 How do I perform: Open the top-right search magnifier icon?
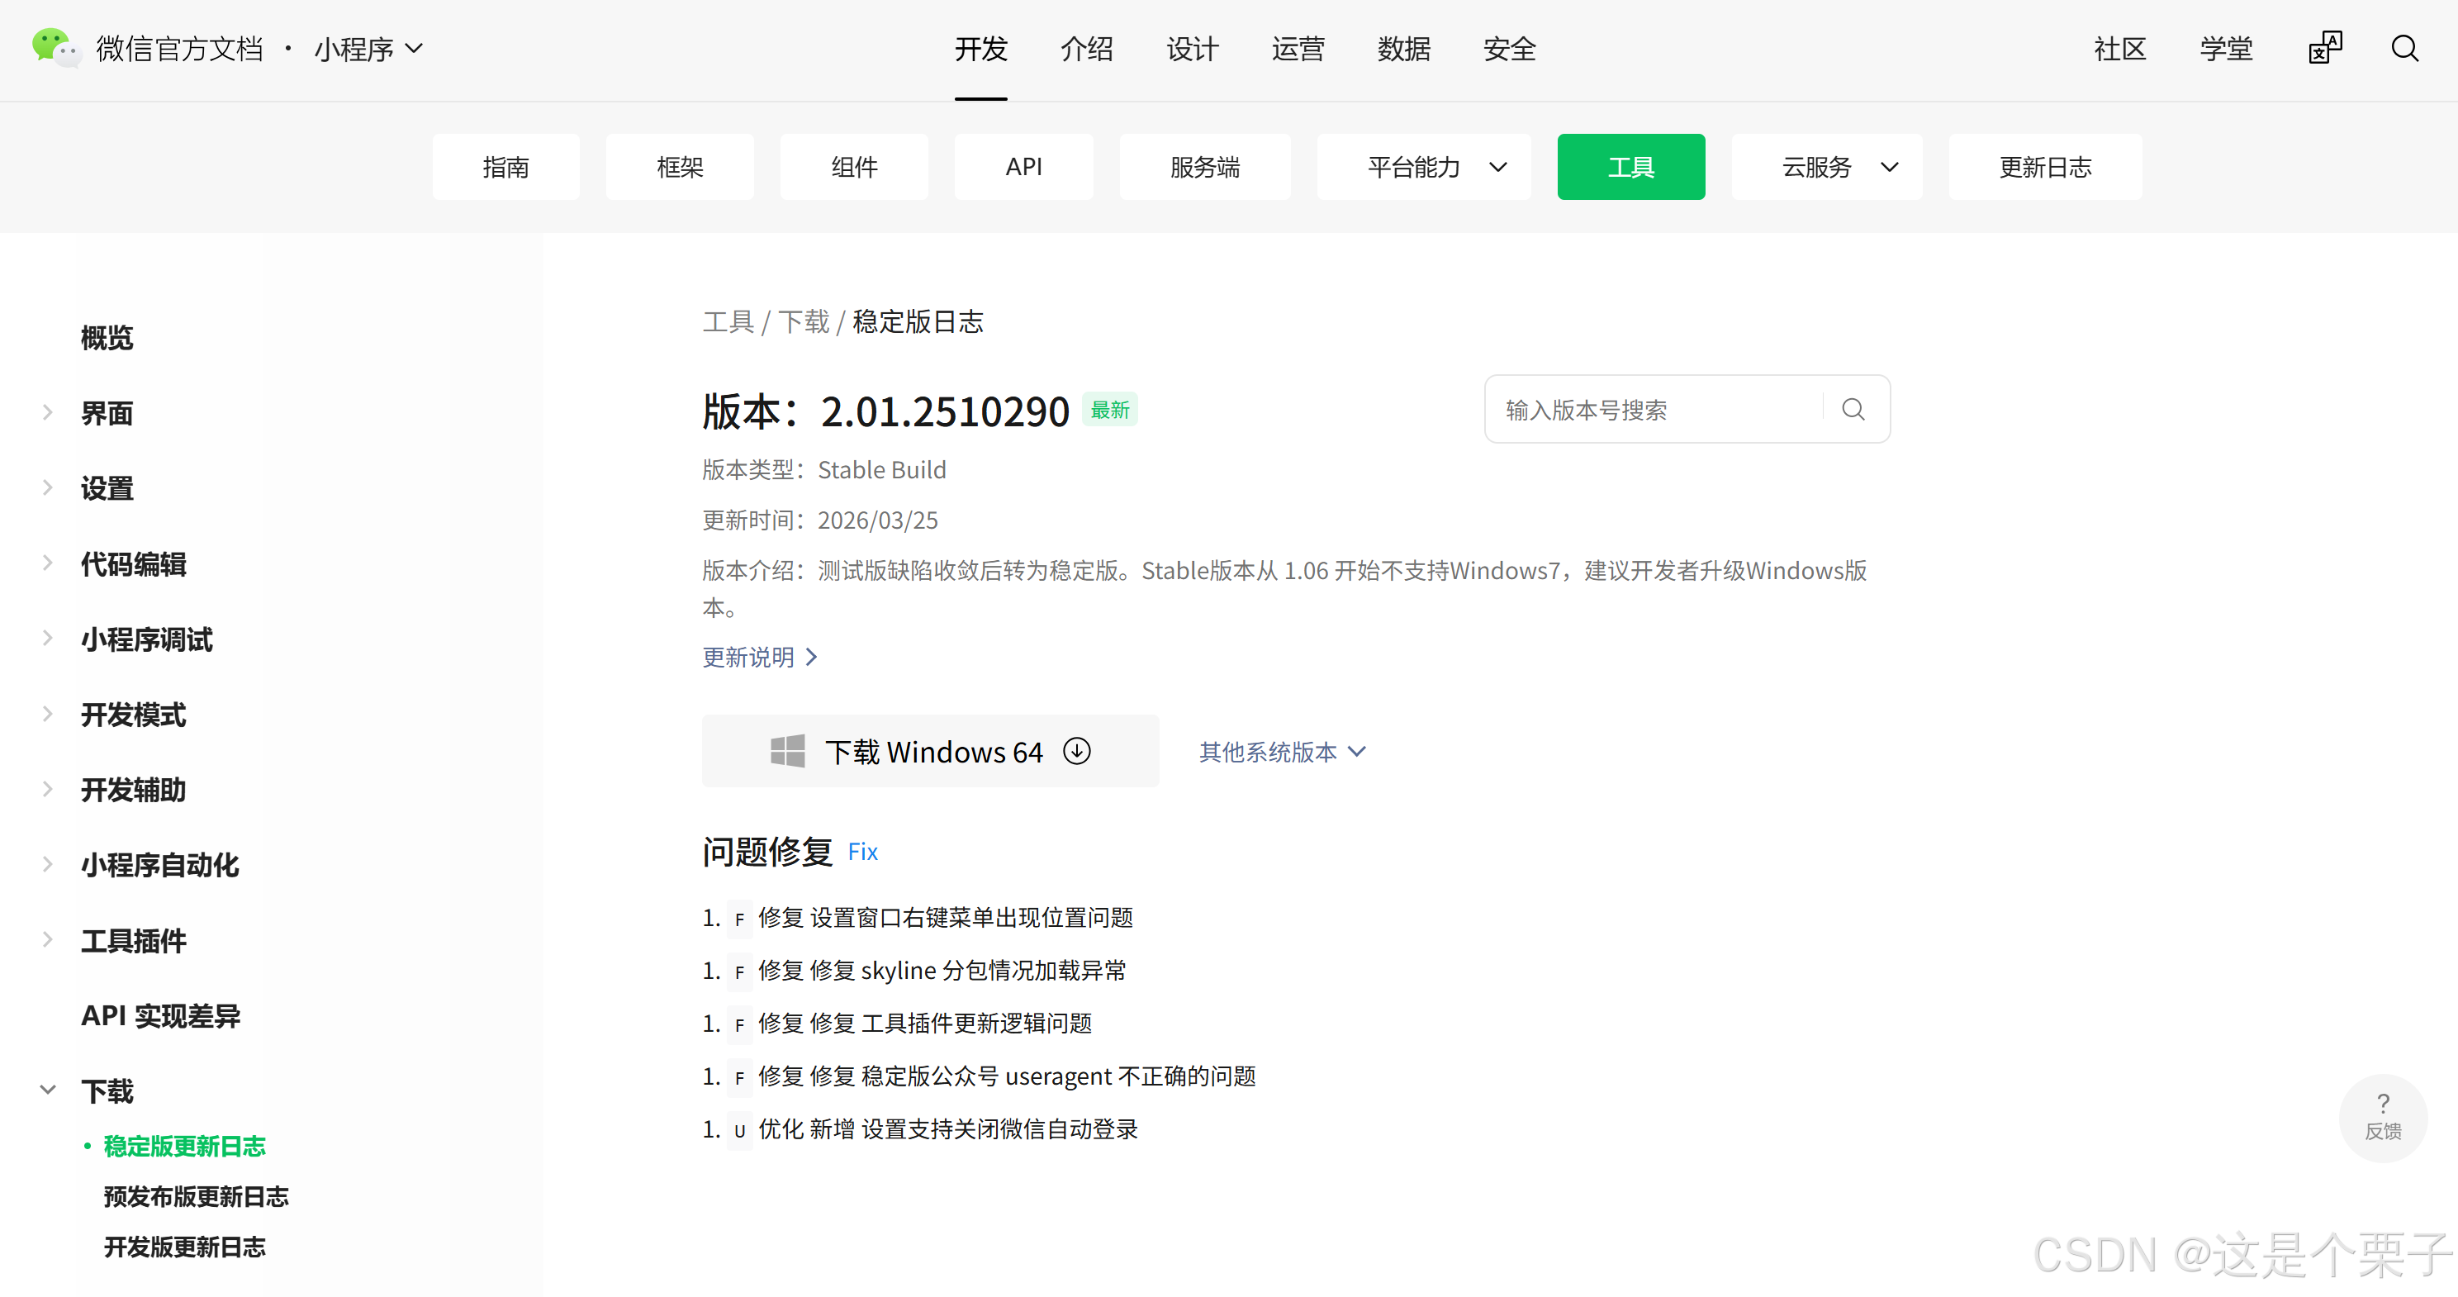point(2403,48)
